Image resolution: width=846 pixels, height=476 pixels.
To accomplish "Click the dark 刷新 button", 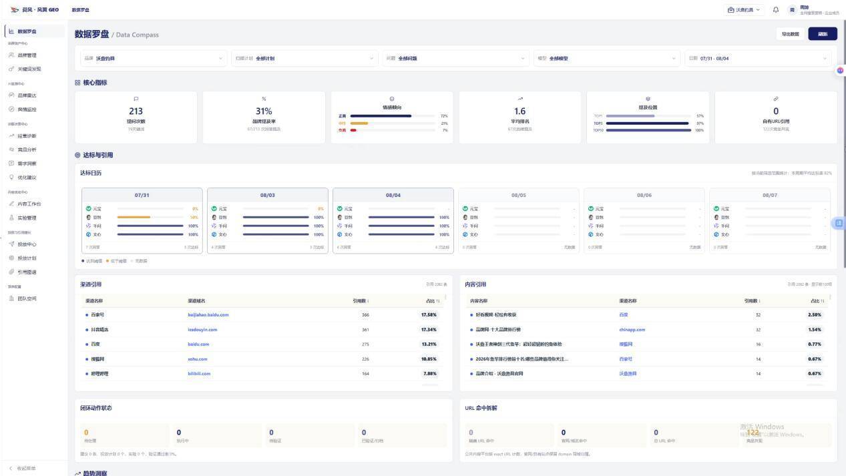I will tap(823, 34).
